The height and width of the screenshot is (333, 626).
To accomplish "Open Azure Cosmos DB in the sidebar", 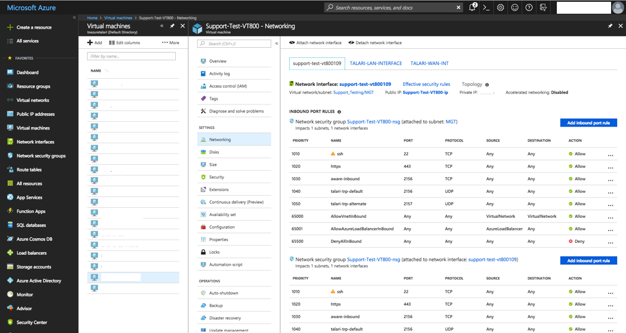I will click(x=35, y=239).
